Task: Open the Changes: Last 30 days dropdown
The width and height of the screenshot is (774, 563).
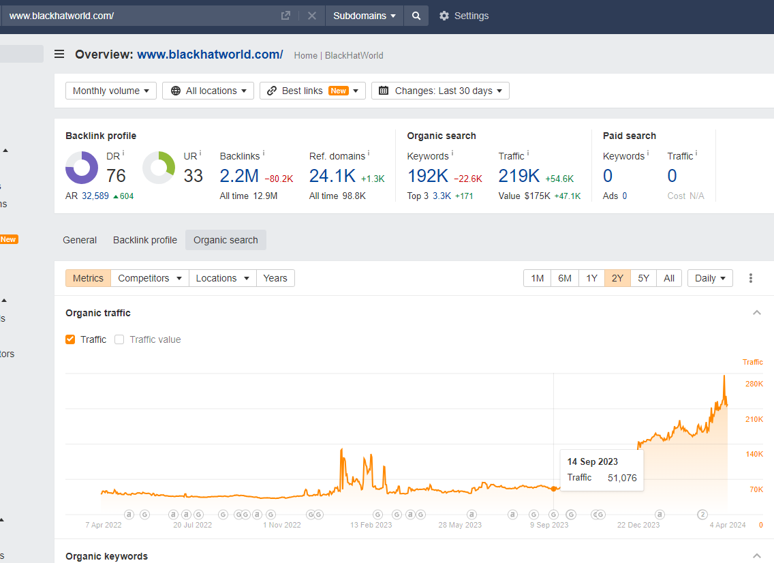Action: click(440, 91)
